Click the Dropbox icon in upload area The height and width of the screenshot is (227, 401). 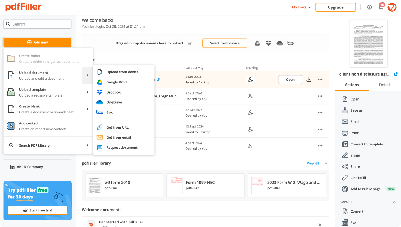tap(269, 43)
